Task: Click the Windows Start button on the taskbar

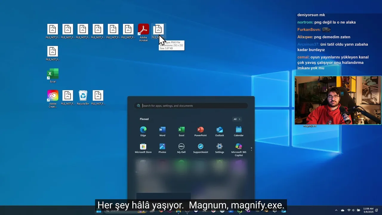Action: (98, 211)
